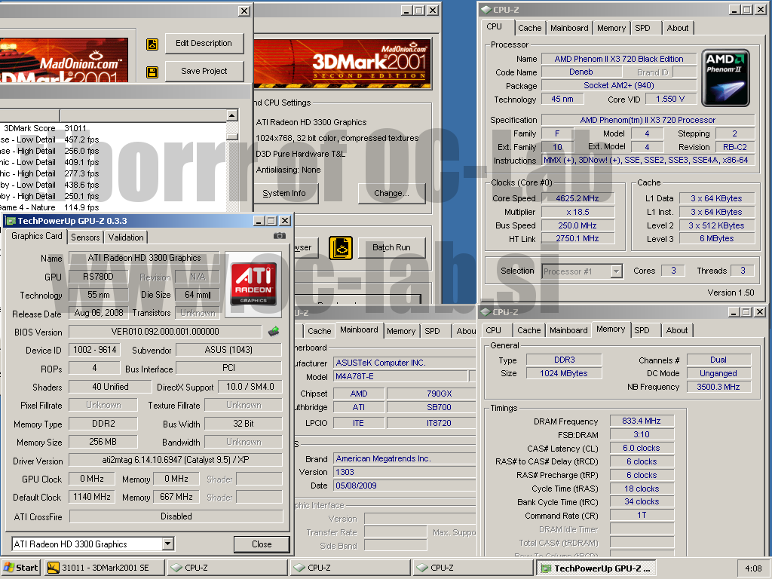This screenshot has width=772, height=579.
Task: Click the Multiplier x 18.5 value
Action: [x=577, y=212]
